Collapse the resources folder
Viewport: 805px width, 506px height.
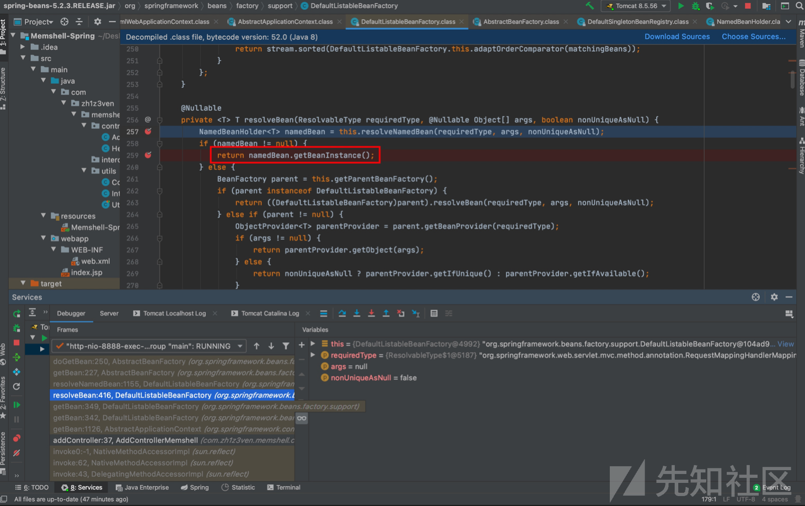coord(44,216)
